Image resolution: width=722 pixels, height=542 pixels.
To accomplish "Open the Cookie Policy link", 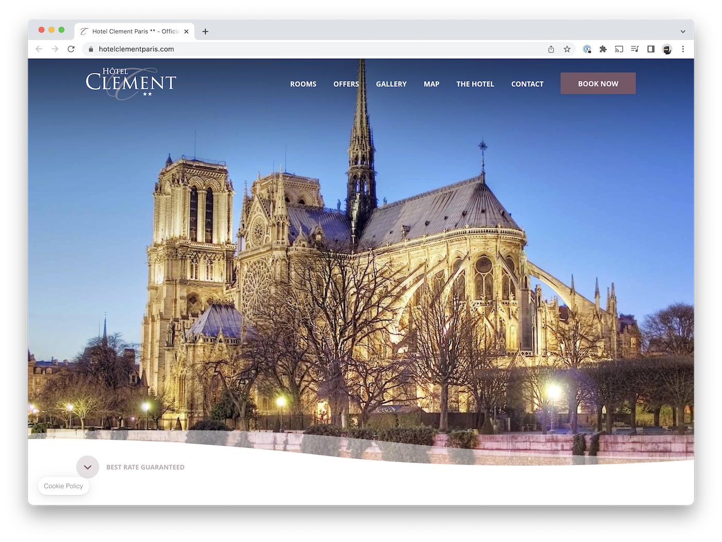I will pyautogui.click(x=63, y=486).
